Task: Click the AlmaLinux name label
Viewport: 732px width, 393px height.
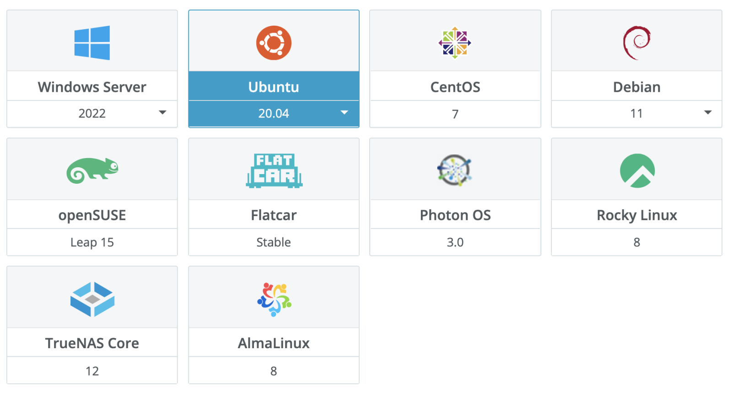Action: 274,343
